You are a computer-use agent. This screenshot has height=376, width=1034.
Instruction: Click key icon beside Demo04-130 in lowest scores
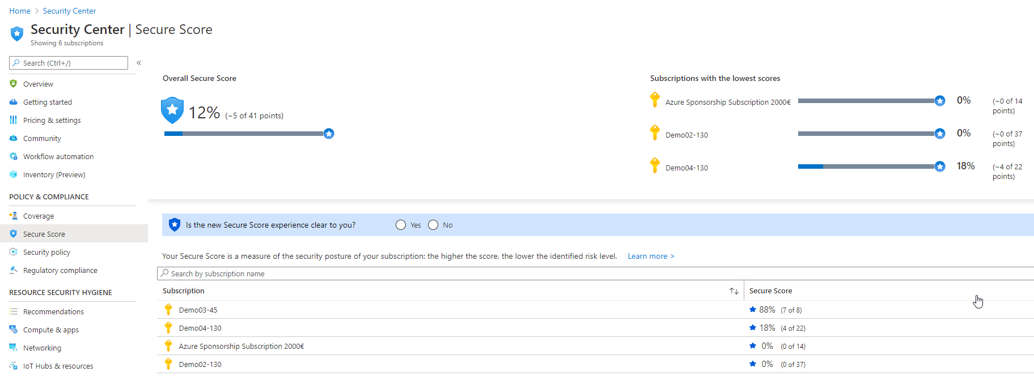(655, 165)
